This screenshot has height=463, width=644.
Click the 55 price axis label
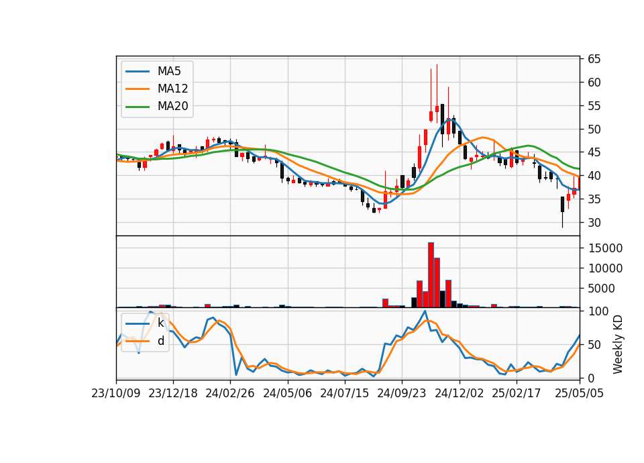click(594, 106)
